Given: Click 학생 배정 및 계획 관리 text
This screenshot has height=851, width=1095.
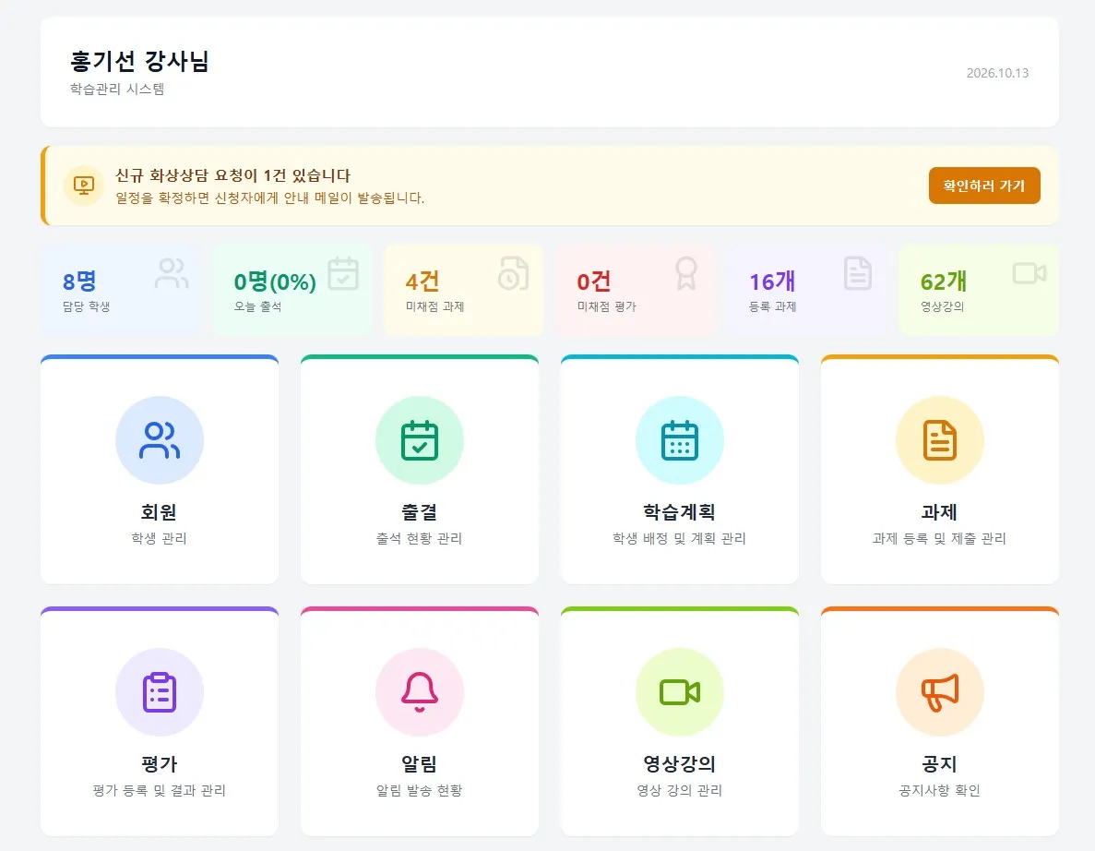Looking at the screenshot, I should click(680, 539).
